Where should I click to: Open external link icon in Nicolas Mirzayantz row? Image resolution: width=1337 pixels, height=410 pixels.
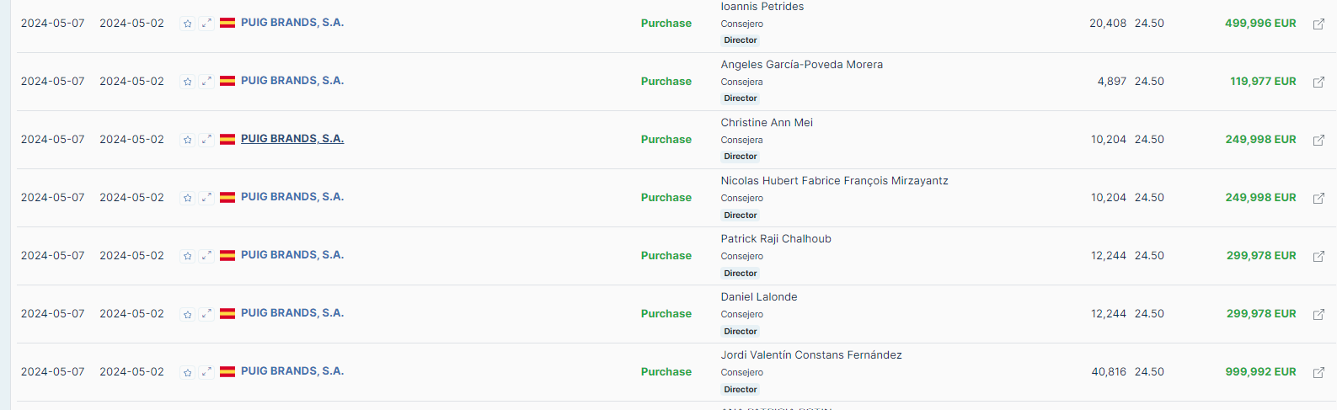point(1318,198)
